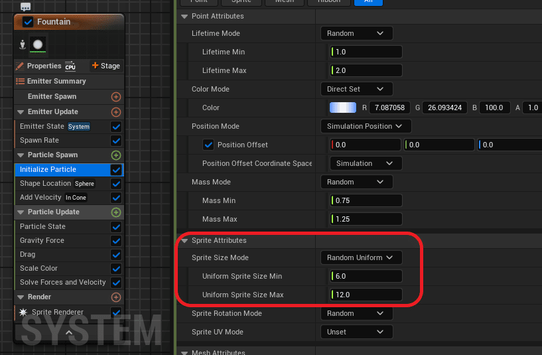Edit the Color G channel value
Screen dimensions: 542x355
click(x=444, y=107)
